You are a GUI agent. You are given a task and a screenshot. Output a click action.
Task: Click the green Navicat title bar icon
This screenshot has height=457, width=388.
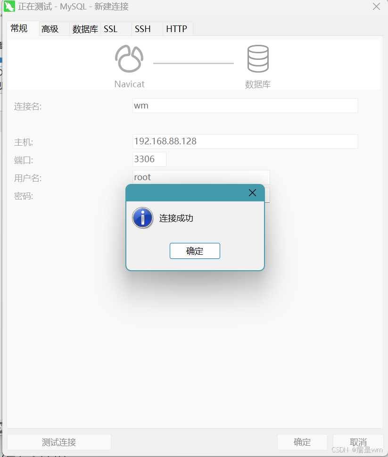point(9,7)
